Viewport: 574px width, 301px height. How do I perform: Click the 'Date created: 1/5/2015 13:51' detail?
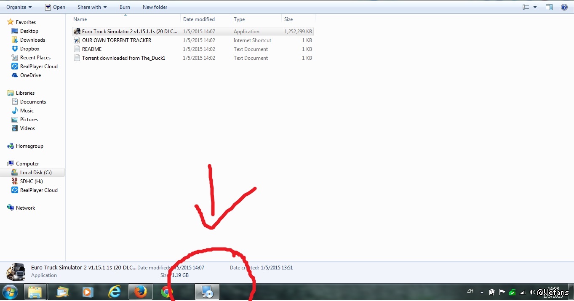[261, 268]
